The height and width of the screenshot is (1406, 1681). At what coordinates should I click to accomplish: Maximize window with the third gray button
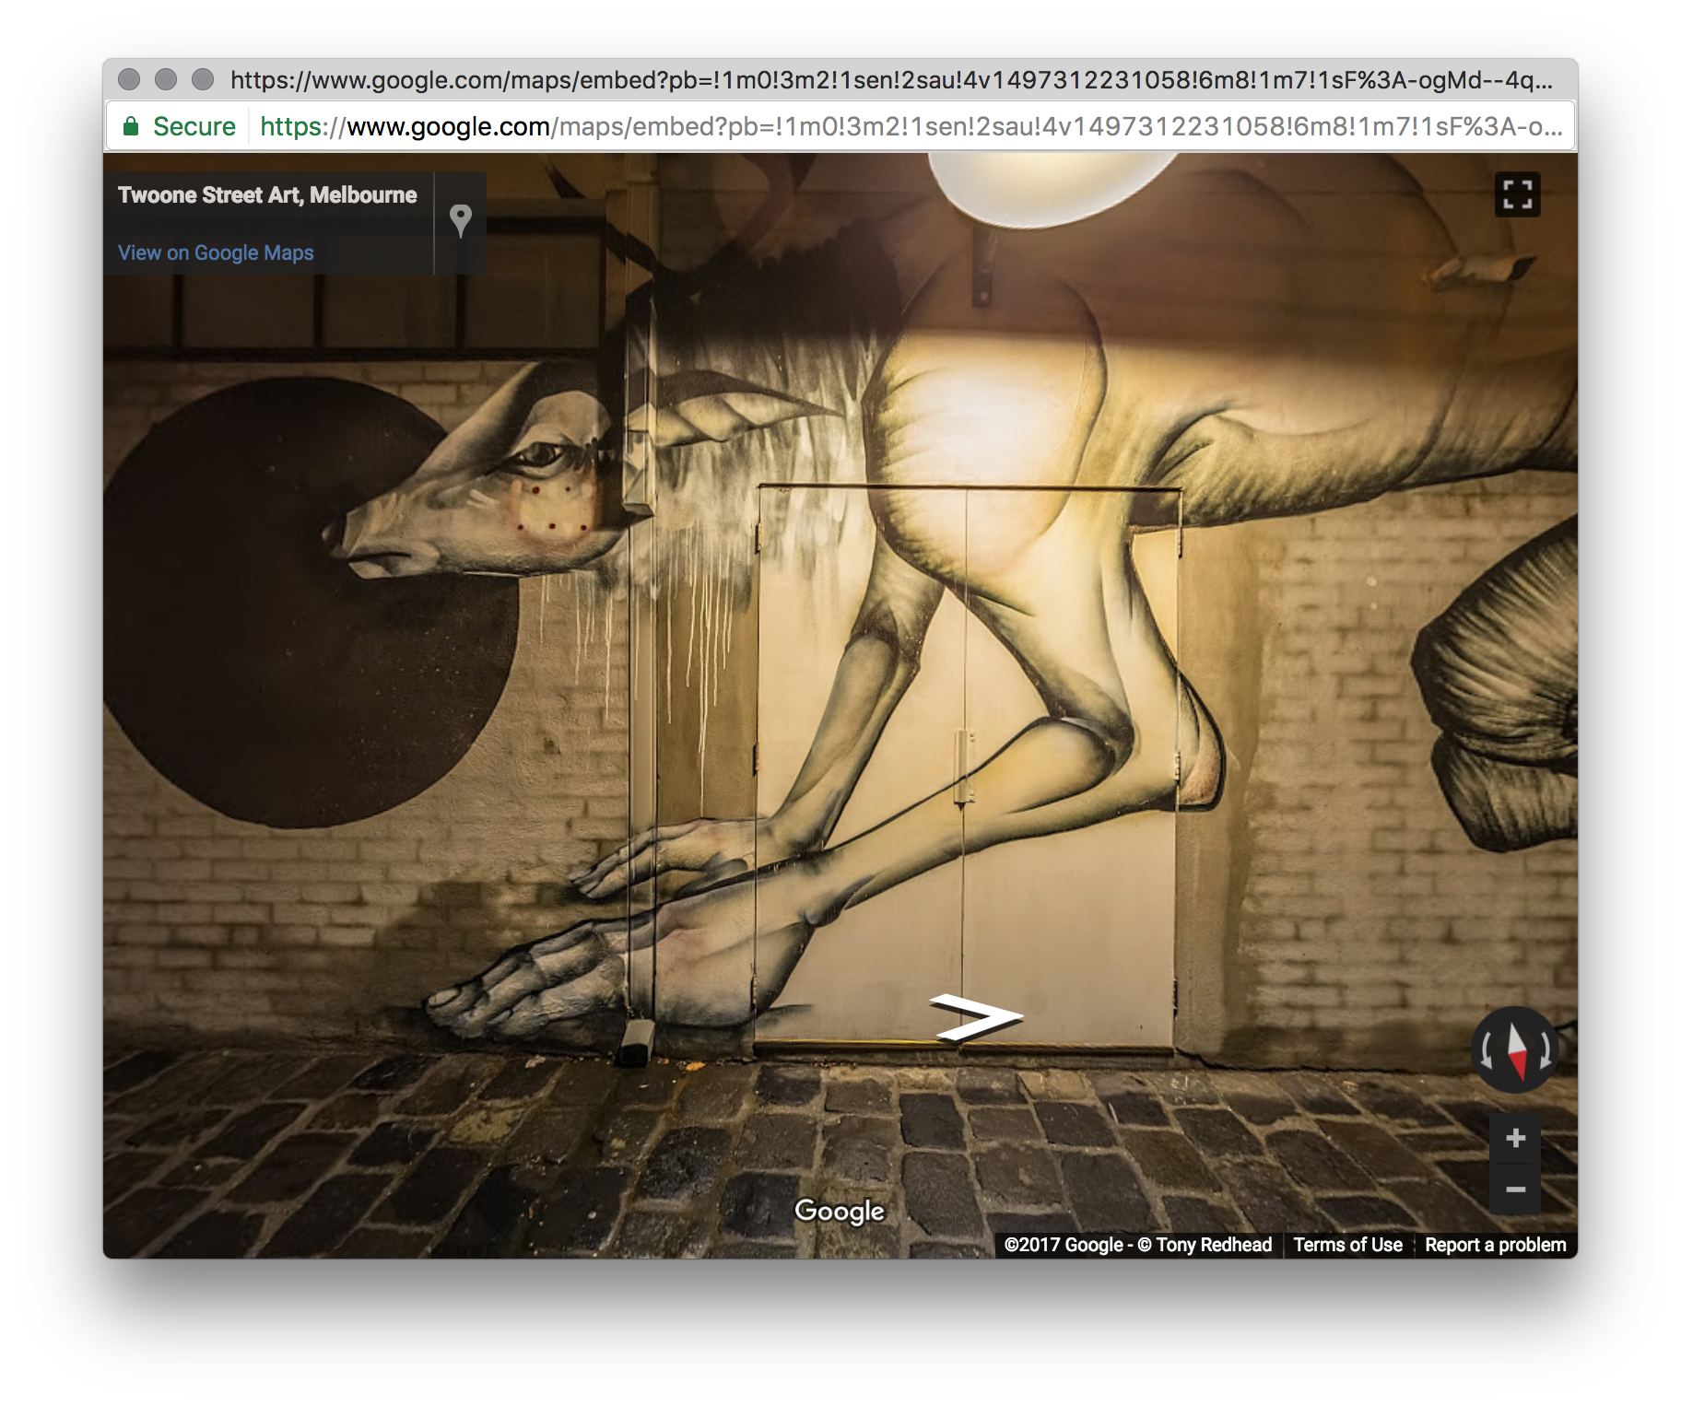pyautogui.click(x=203, y=79)
